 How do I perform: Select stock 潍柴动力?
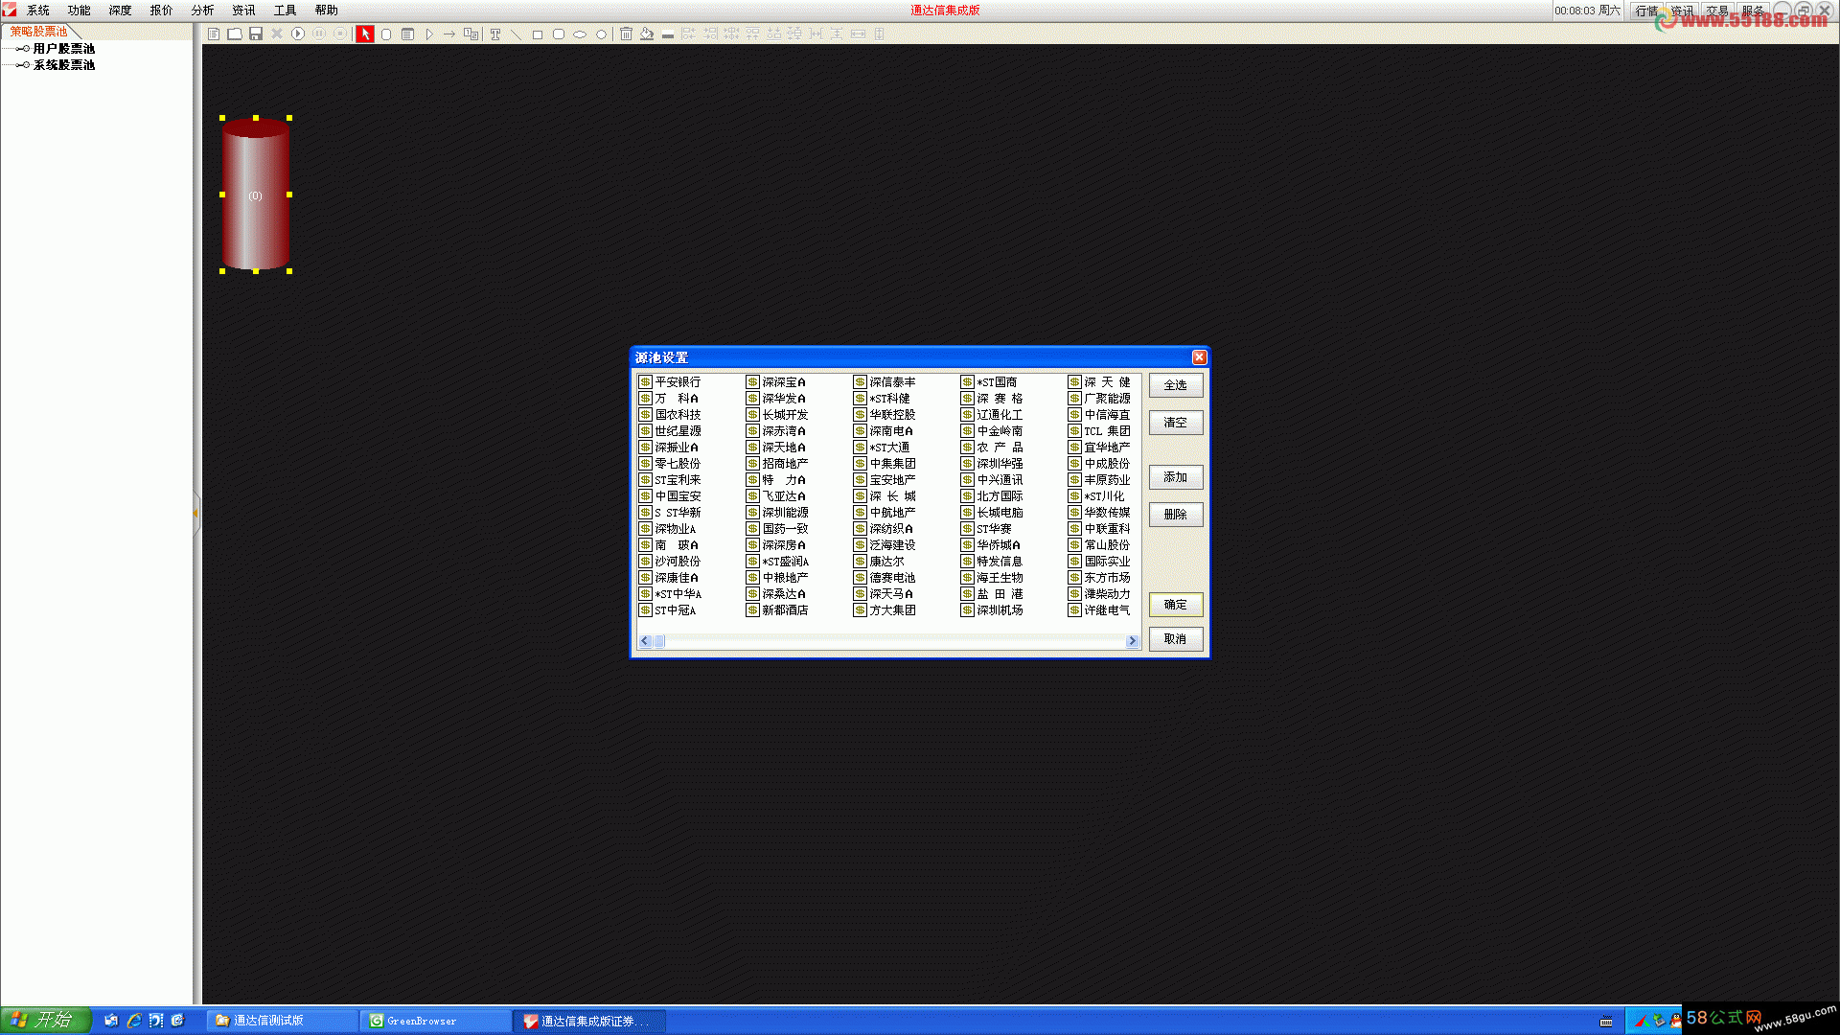pos(1099,594)
